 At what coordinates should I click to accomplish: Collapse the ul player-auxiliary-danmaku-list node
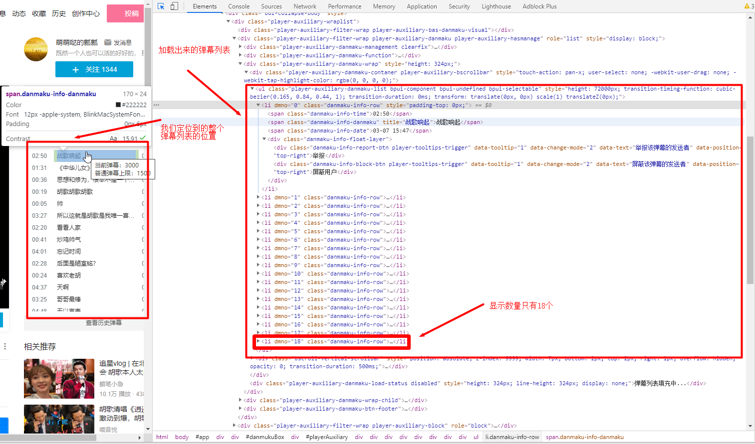[x=252, y=89]
